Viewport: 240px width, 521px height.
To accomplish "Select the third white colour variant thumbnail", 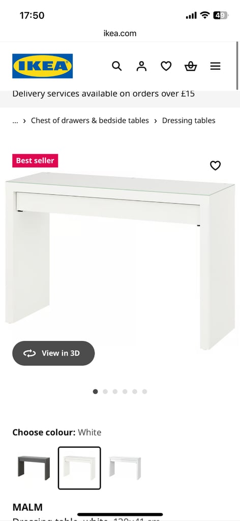I will point(125,468).
